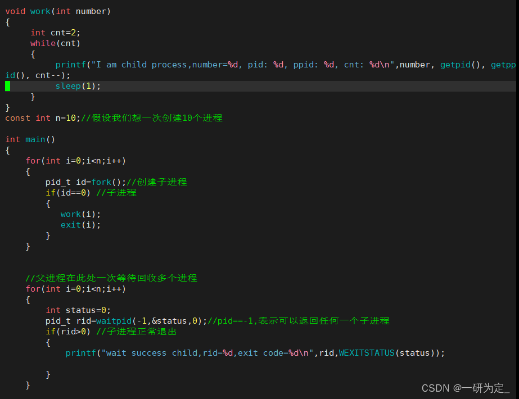Click the 'int status=0;' declaration
Image resolution: width=519 pixels, height=399 pixels.
click(78, 310)
